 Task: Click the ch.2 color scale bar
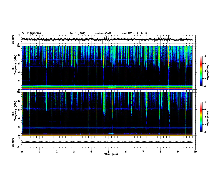click(x=201, y=117)
